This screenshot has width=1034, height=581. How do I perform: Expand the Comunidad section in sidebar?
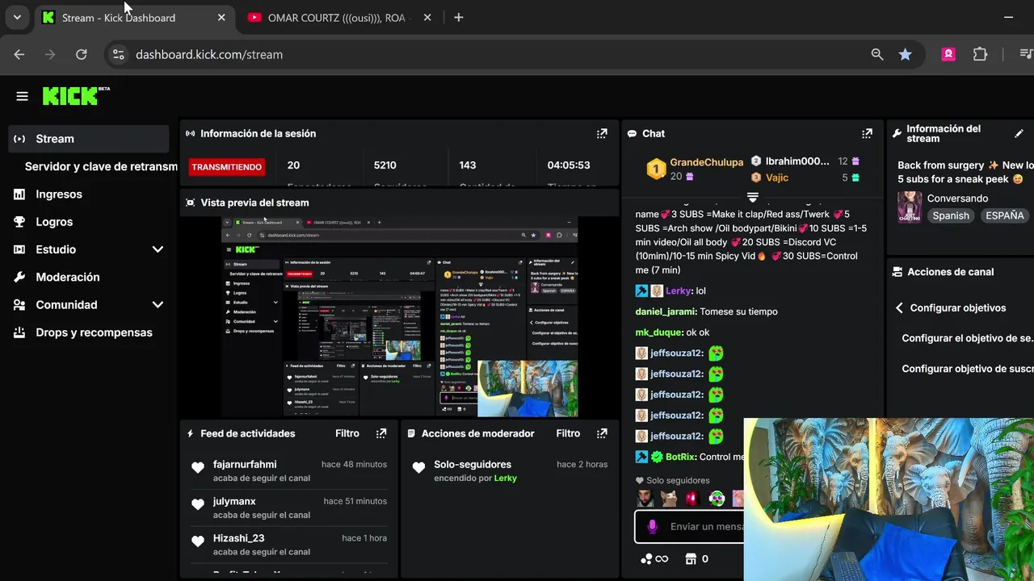pos(158,305)
